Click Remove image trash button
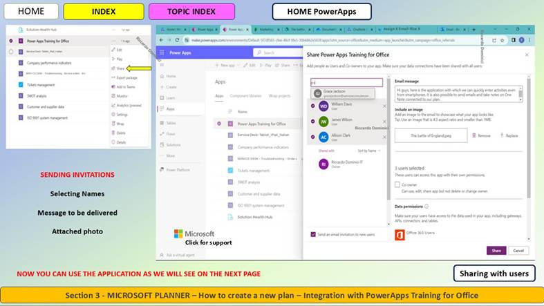 tap(481, 135)
